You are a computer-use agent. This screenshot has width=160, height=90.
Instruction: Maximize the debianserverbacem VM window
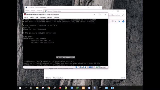[x=100, y=14]
